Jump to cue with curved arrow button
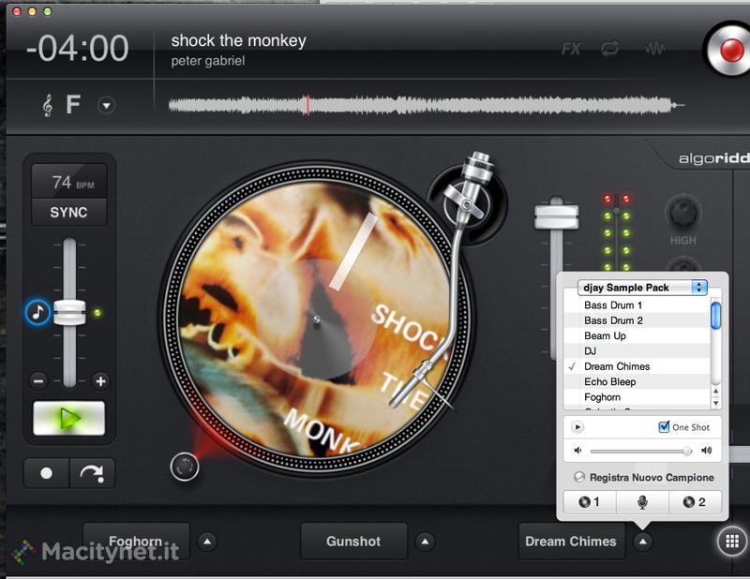750x579 pixels. pos(92,473)
